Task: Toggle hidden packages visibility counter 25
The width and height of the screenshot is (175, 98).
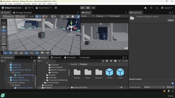Action: click(125, 61)
